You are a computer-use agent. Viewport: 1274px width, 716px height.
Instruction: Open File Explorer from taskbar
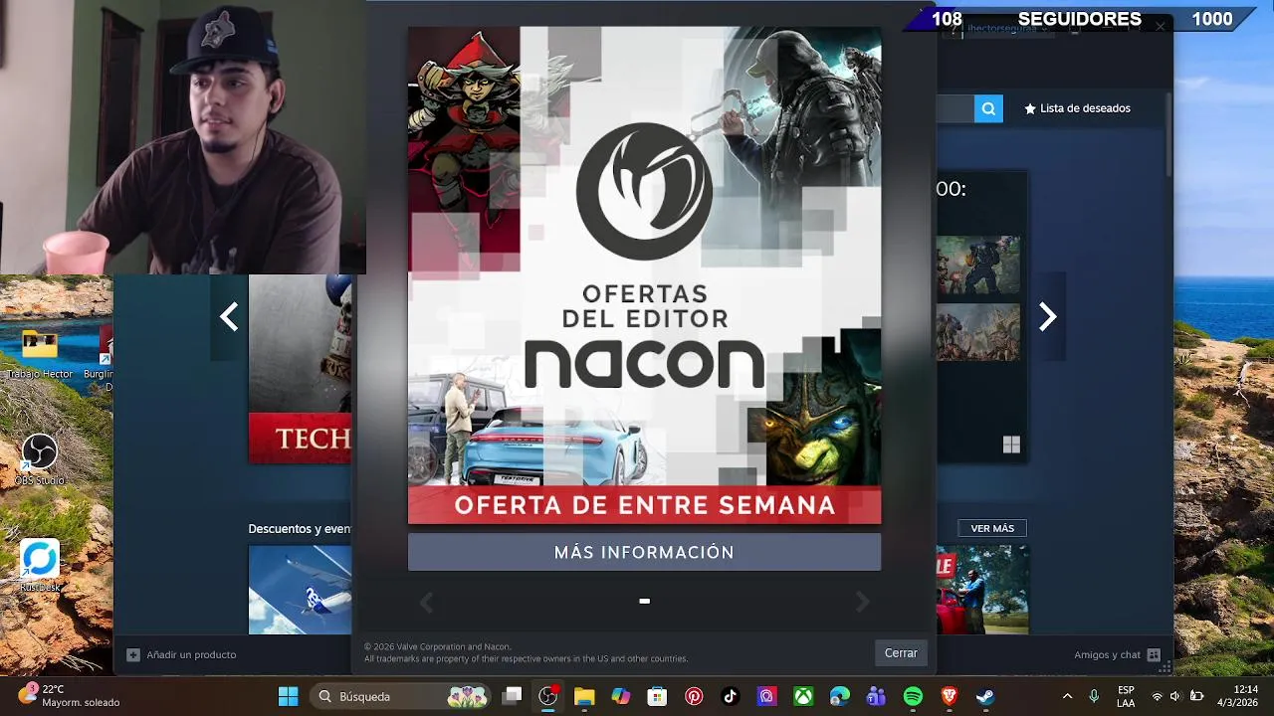584,696
